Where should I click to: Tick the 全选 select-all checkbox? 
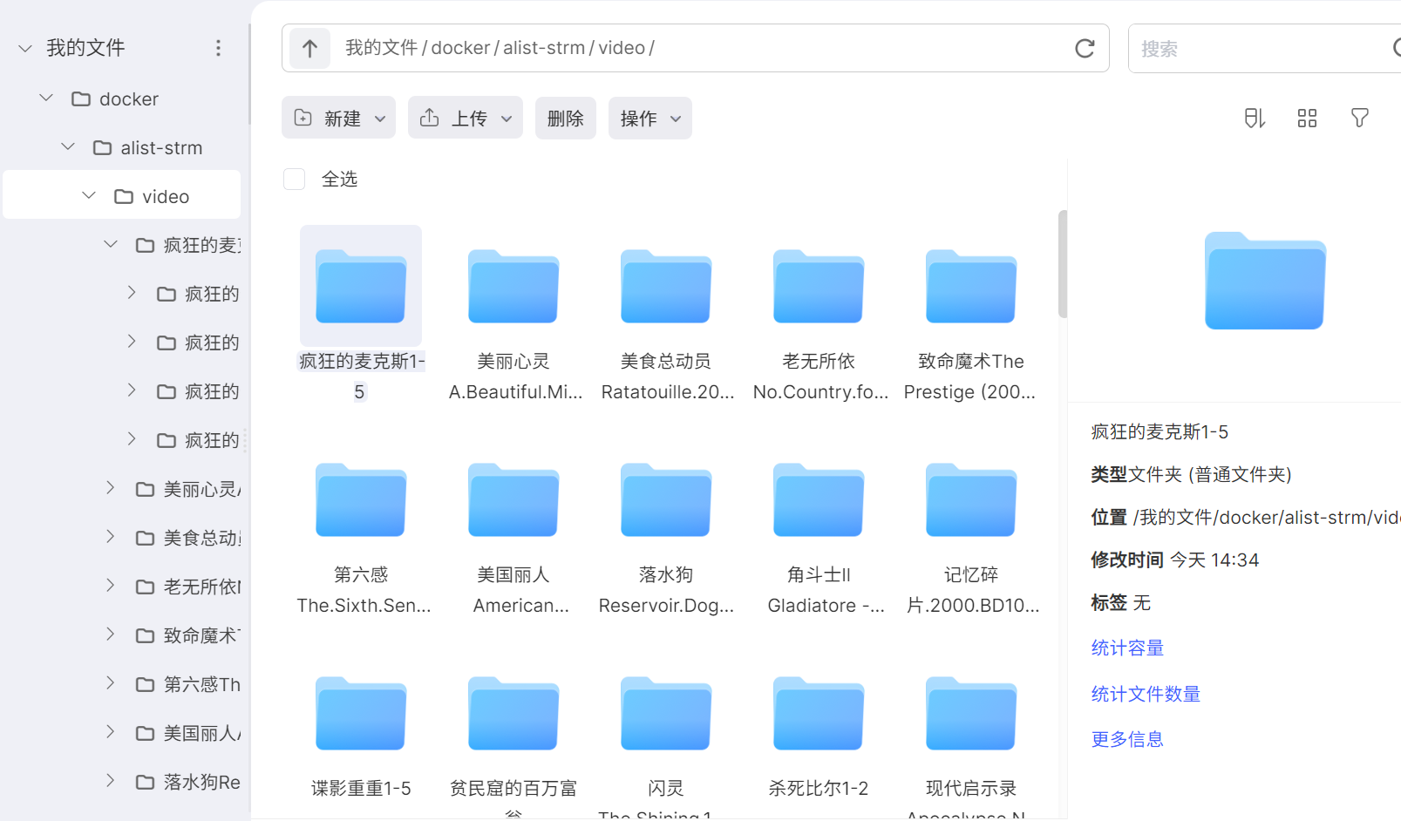[x=295, y=180]
